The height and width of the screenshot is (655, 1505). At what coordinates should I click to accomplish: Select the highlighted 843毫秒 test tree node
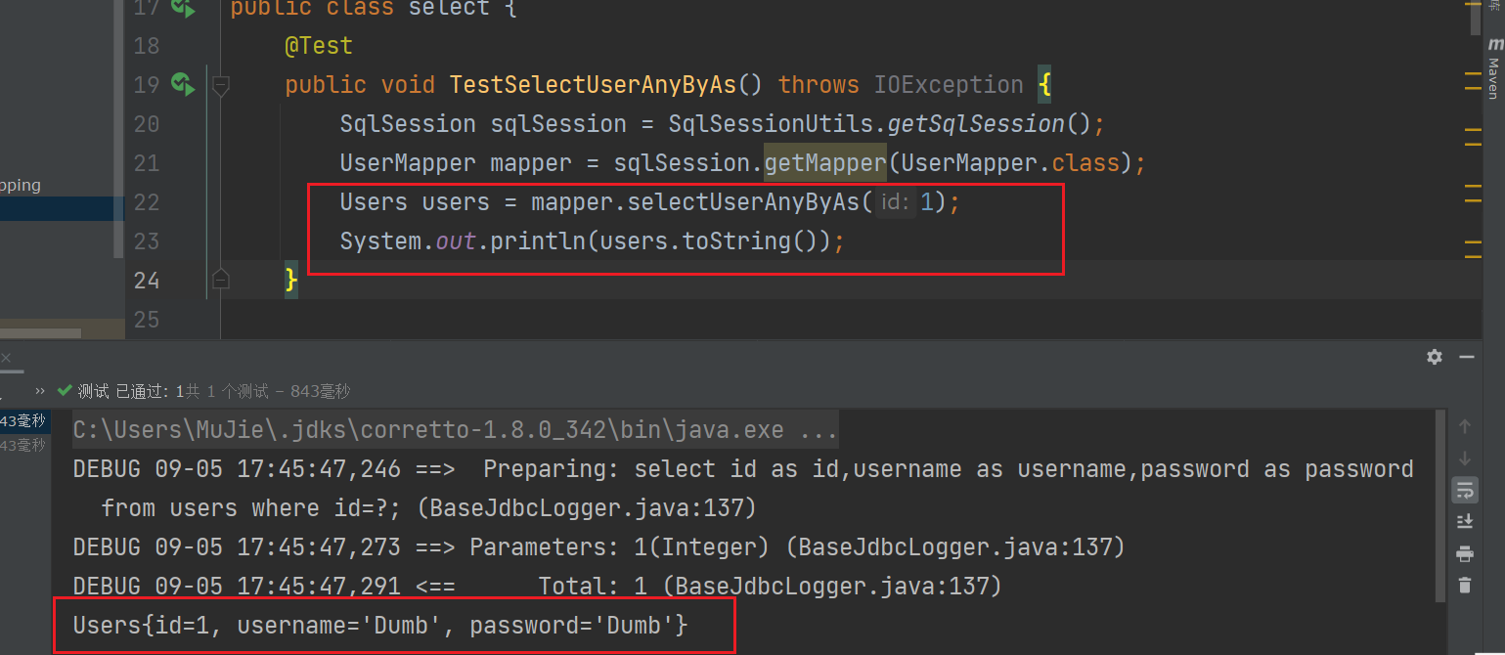coord(22,421)
